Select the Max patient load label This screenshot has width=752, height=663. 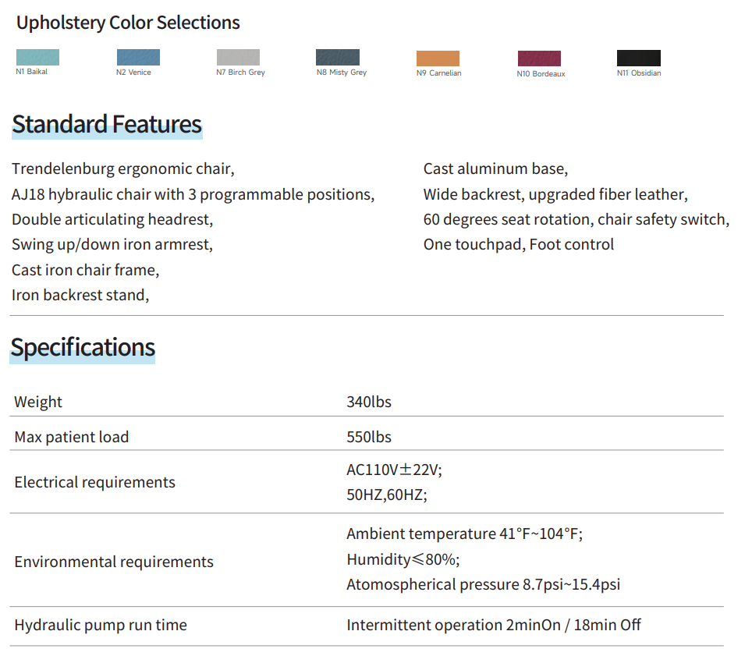[72, 437]
